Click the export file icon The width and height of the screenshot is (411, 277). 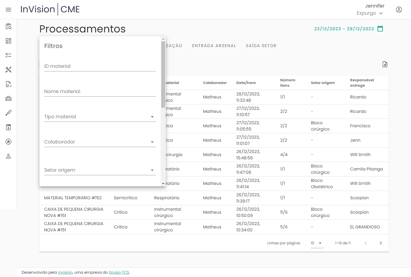(385, 64)
